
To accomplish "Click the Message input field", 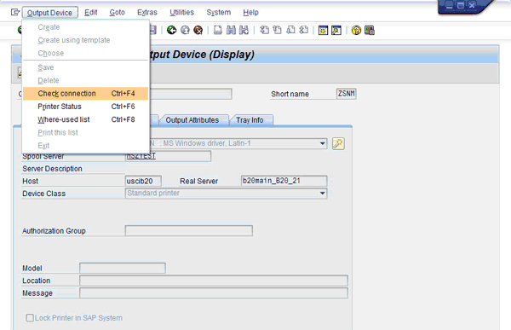I will point(214,292).
